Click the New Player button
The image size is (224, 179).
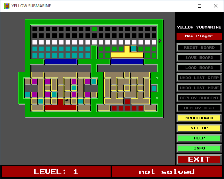pyautogui.click(x=199, y=36)
